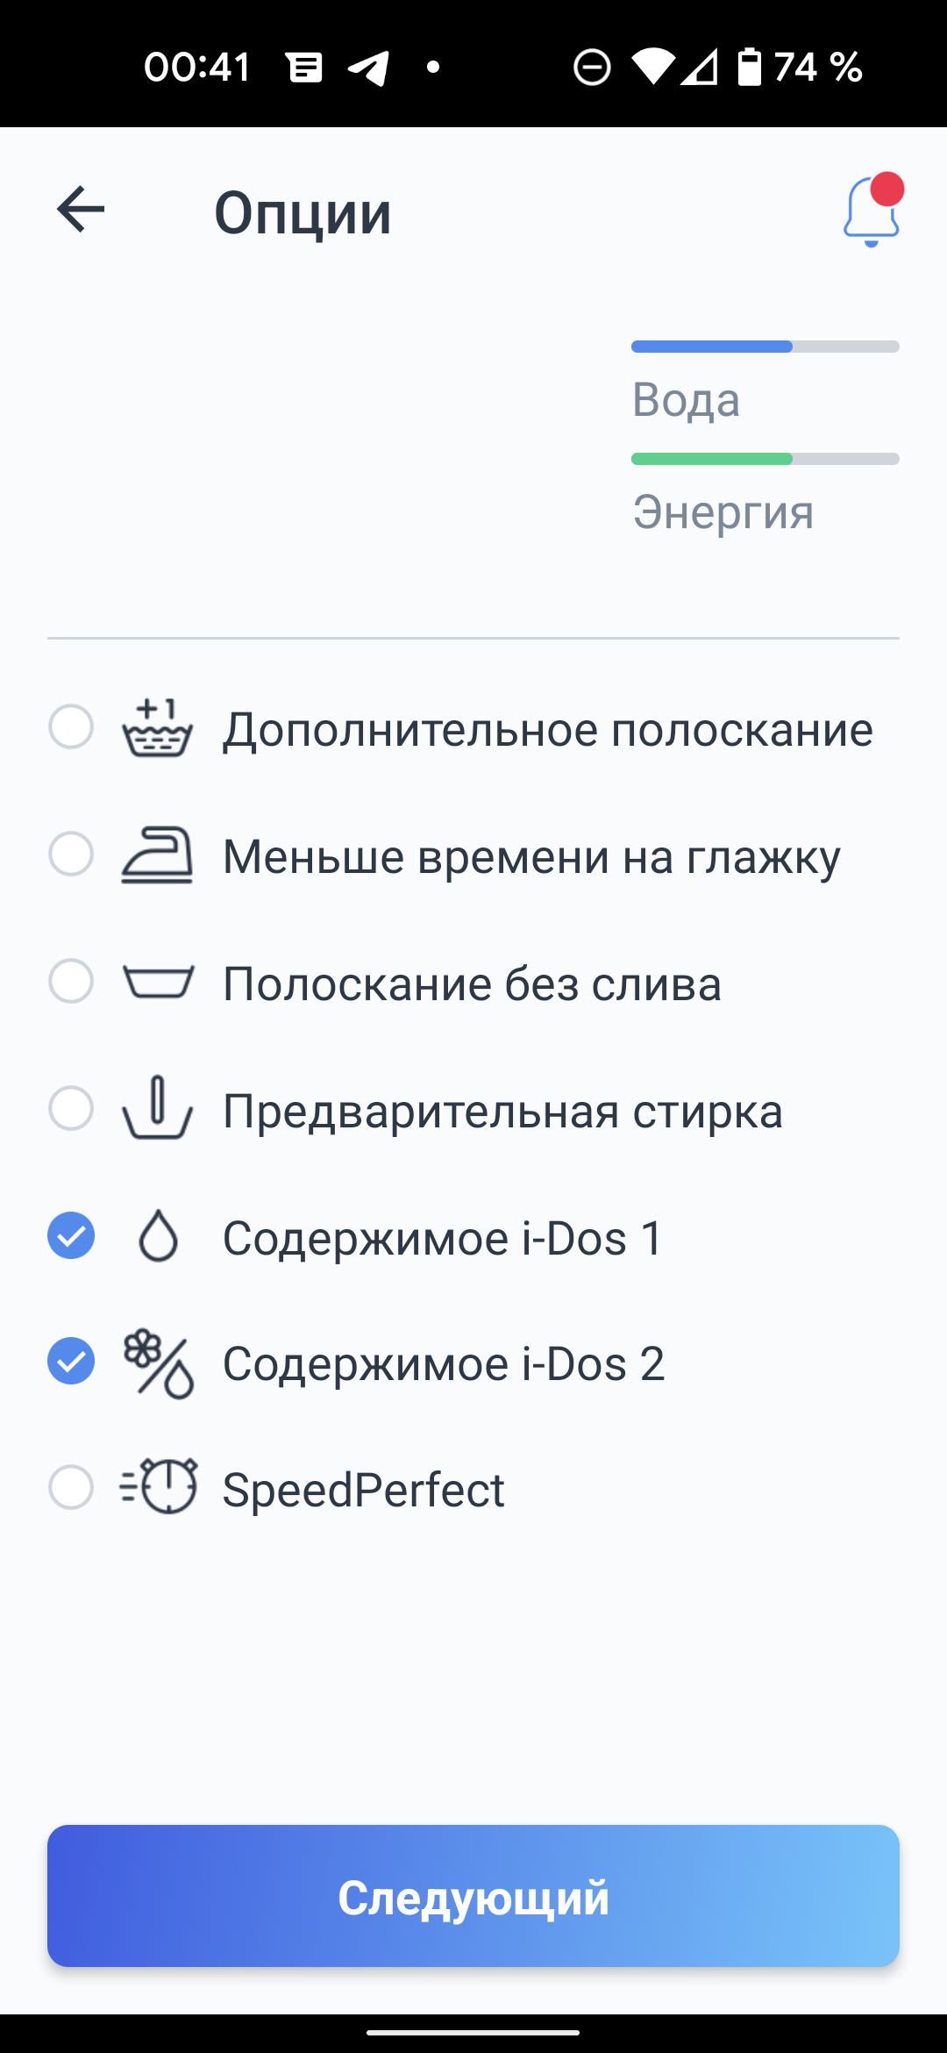Tap the iron icon for less ironing

158,855
